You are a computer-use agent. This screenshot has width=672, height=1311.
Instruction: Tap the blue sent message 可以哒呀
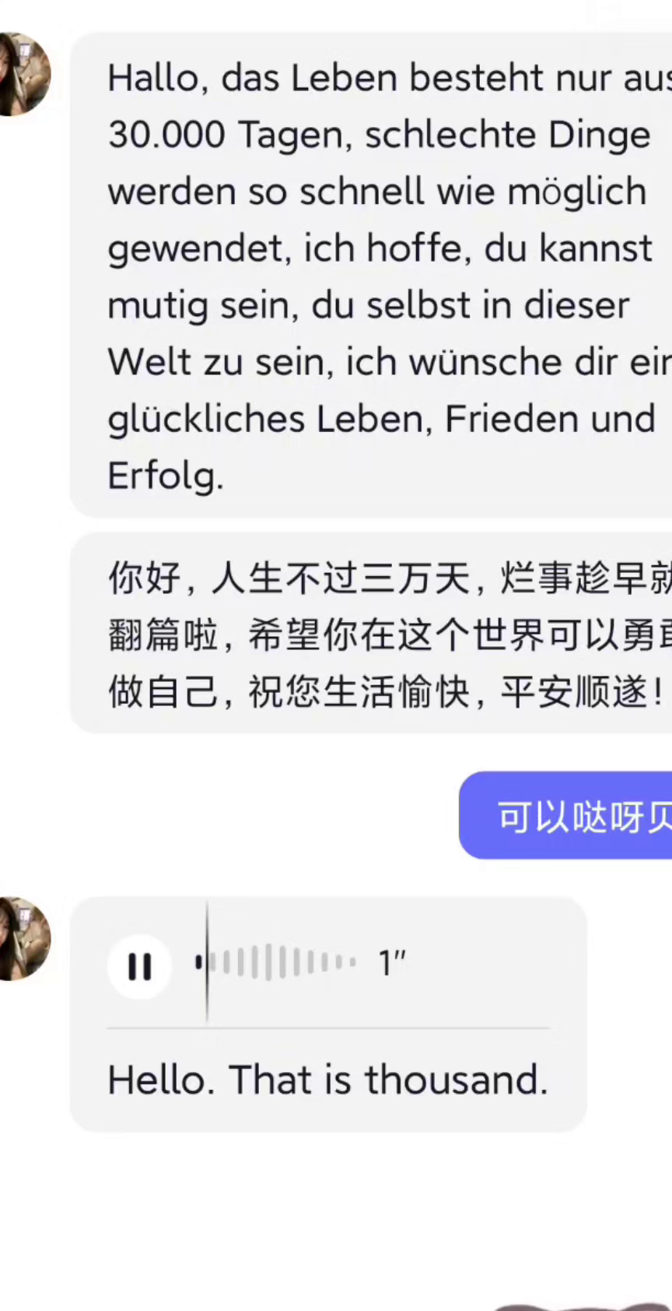pyautogui.click(x=565, y=816)
